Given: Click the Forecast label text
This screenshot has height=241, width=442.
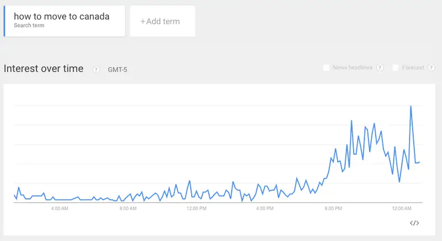Looking at the screenshot, I should coord(413,67).
